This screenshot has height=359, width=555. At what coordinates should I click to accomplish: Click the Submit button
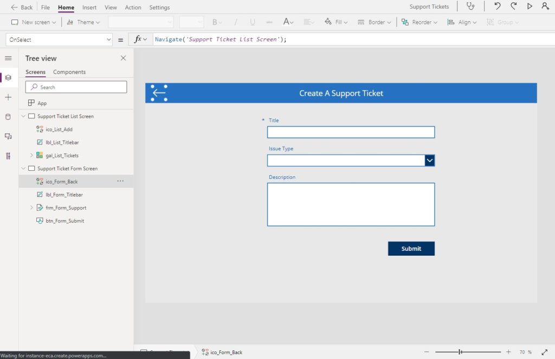pyautogui.click(x=411, y=249)
